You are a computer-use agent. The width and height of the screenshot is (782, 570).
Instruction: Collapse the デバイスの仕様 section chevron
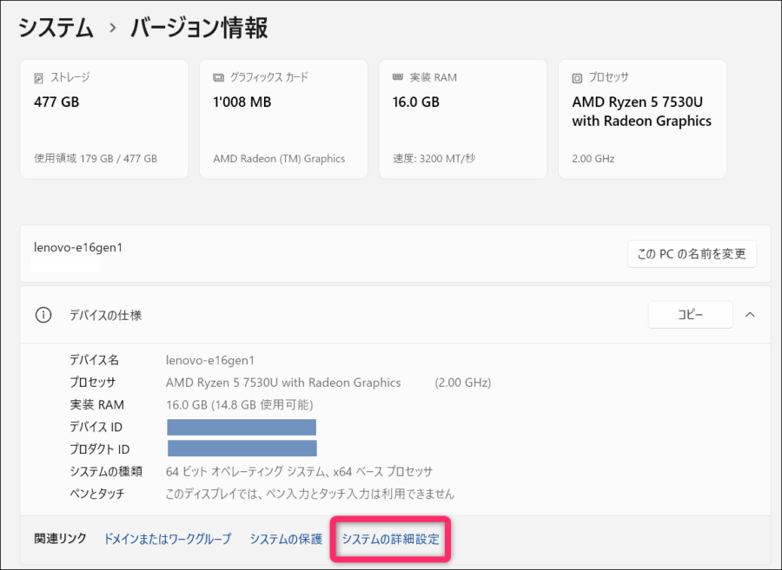[x=750, y=315]
